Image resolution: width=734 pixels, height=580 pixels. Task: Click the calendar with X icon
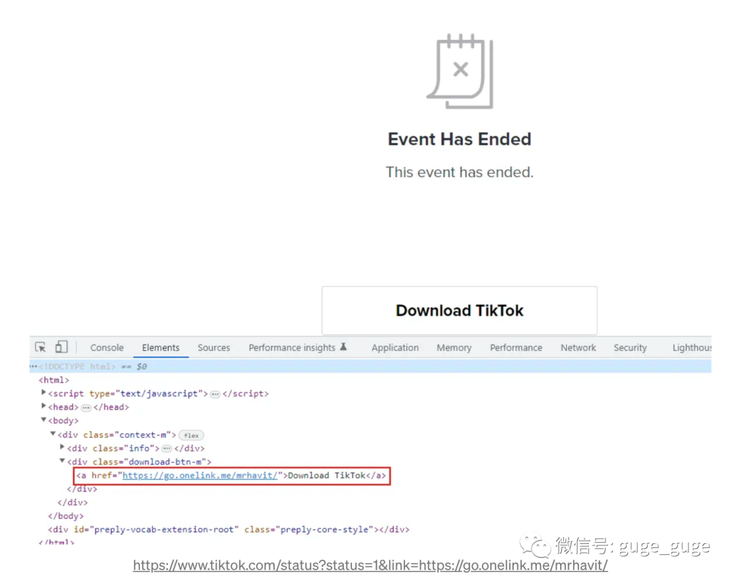459,71
